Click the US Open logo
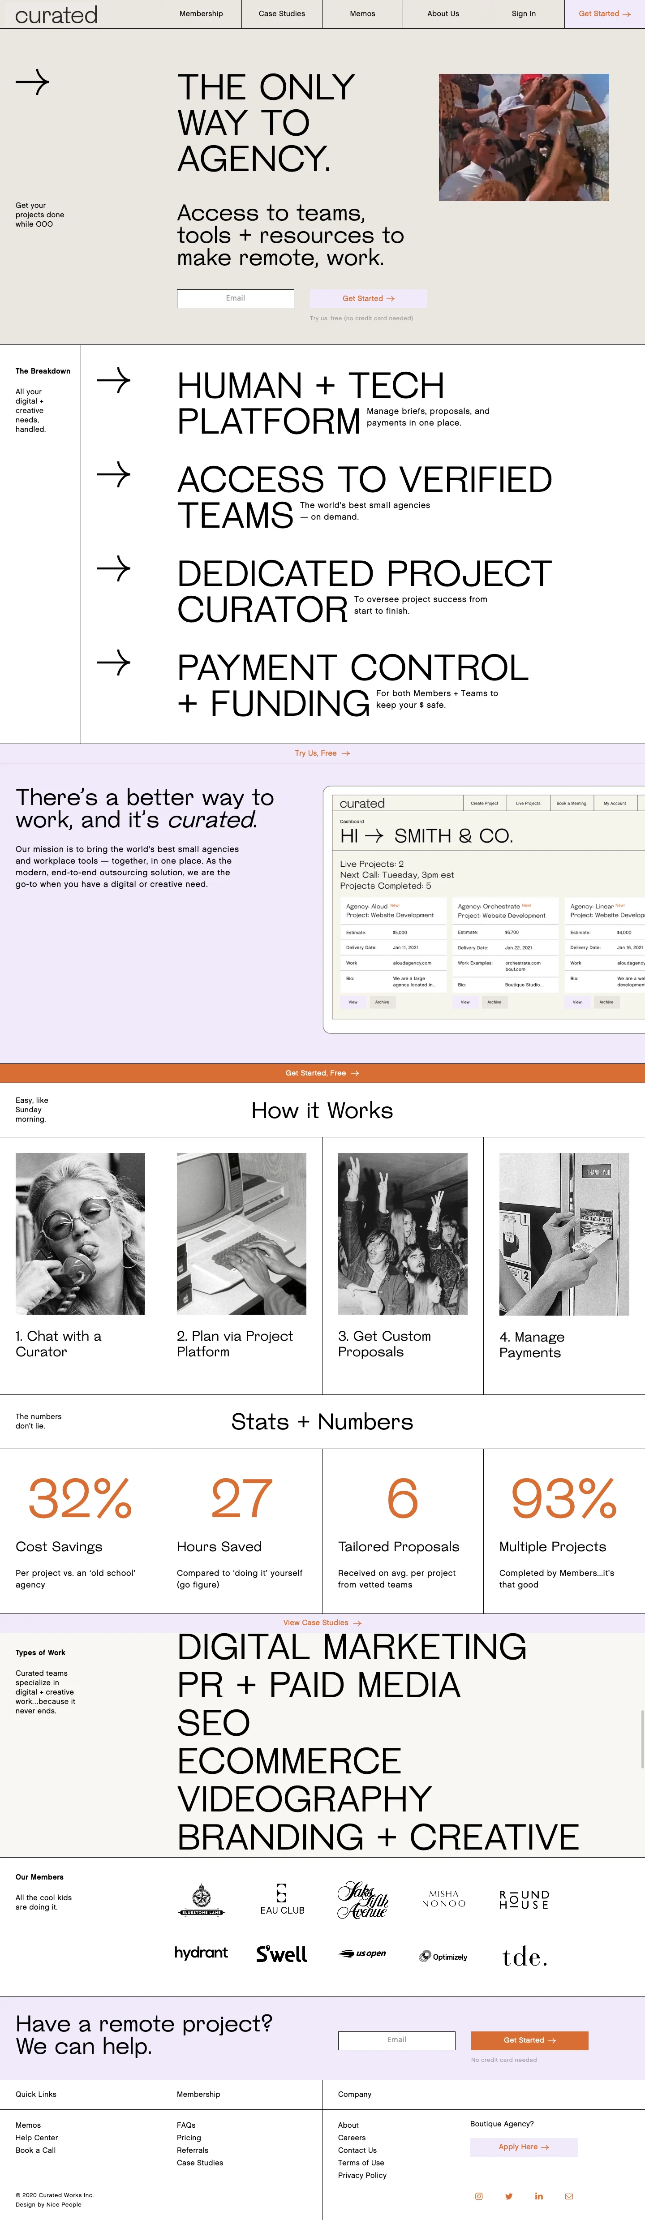The image size is (645, 2220). point(362,1954)
